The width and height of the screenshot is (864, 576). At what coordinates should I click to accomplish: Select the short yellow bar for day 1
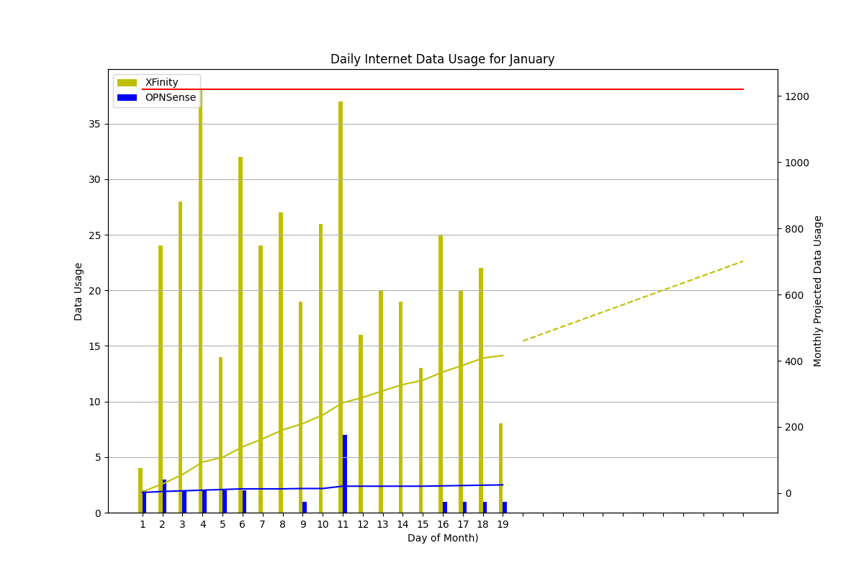(x=140, y=490)
